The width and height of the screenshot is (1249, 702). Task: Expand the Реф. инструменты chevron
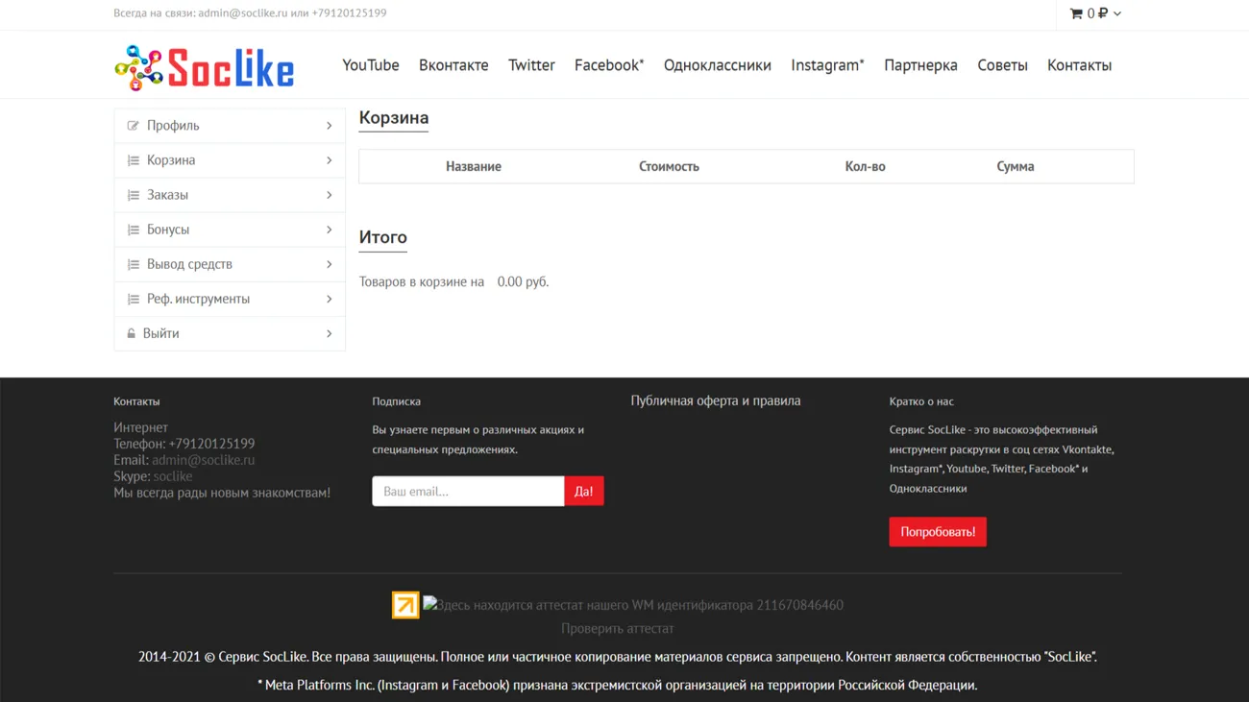pyautogui.click(x=329, y=299)
